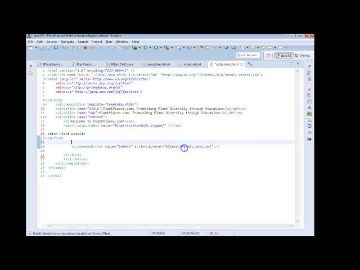The height and width of the screenshot is (270, 360).
Task: Open the dropdown arrow beside New
Action: pos(36,48)
